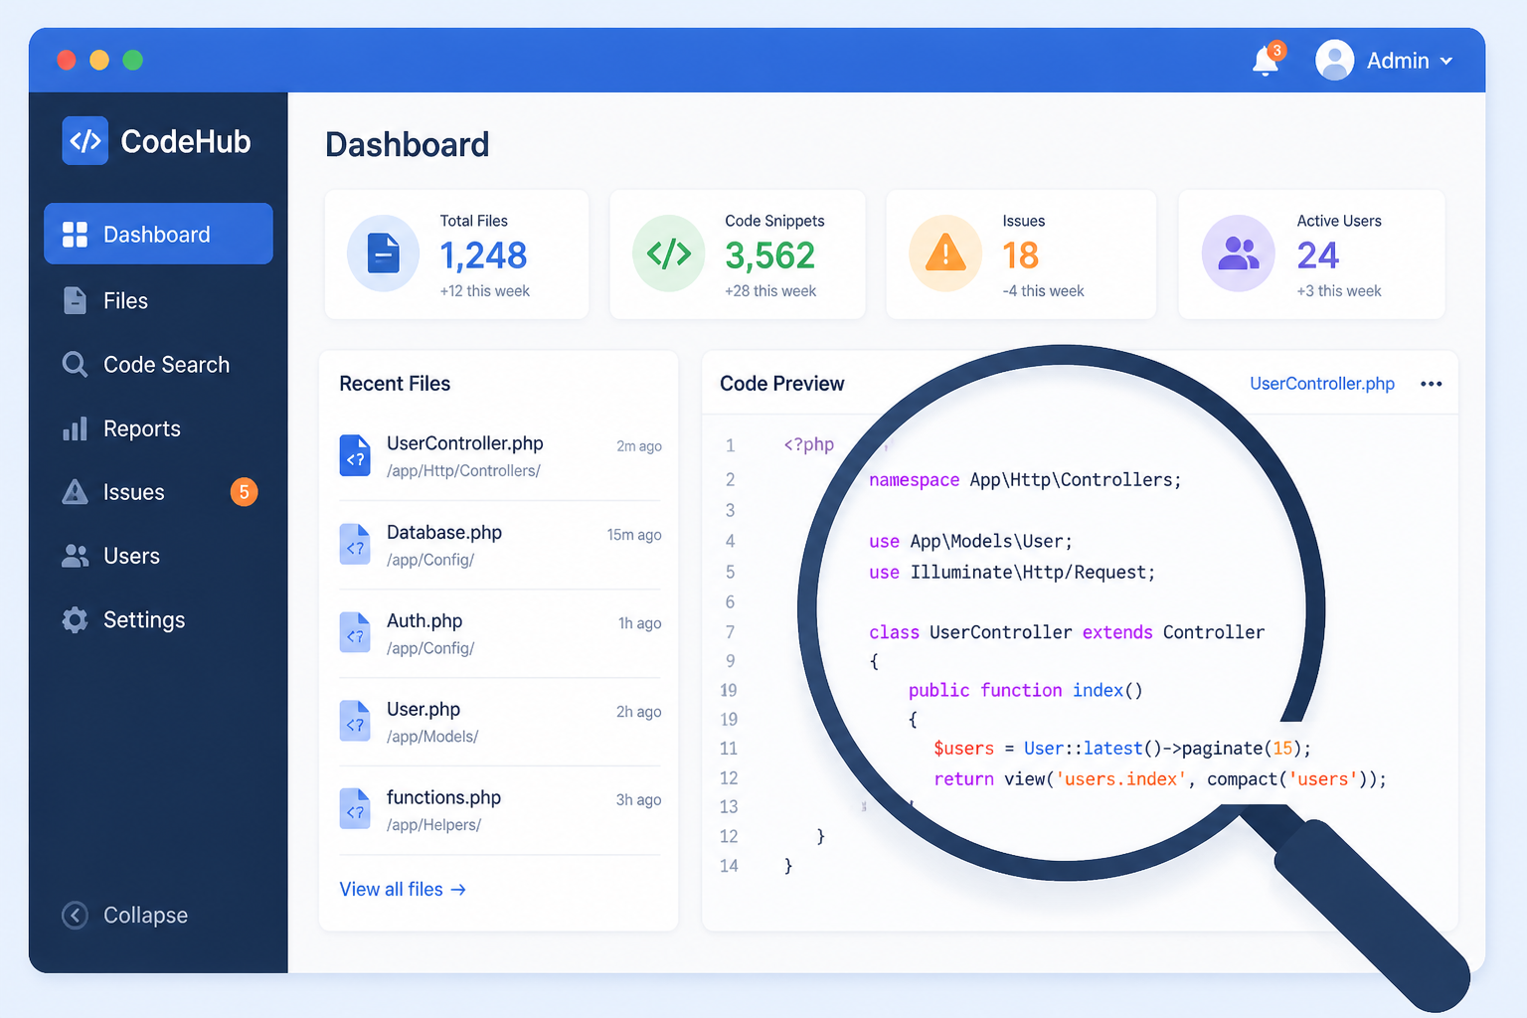1527x1018 pixels.
Task: Click the Total Files document icon
Action: [x=383, y=254]
